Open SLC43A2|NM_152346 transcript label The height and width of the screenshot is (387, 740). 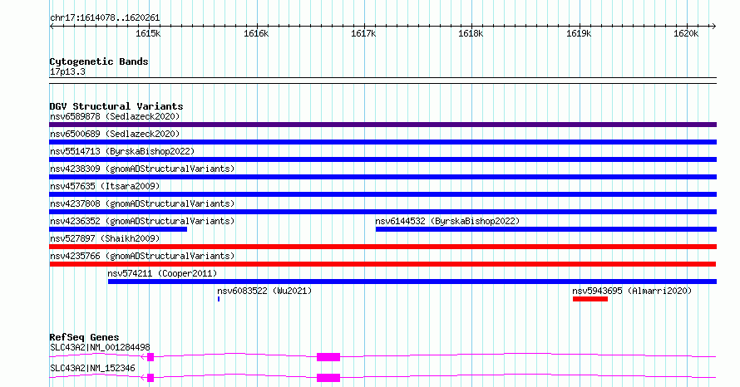pyautogui.click(x=92, y=368)
